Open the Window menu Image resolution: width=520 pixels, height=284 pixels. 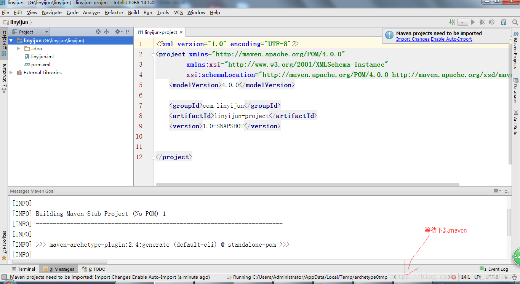pos(196,12)
